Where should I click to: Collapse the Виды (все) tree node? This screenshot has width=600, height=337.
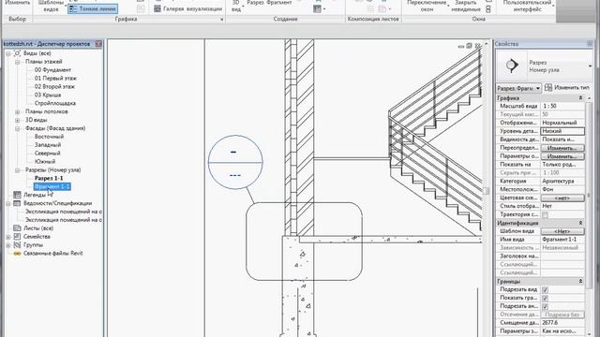click(8, 53)
